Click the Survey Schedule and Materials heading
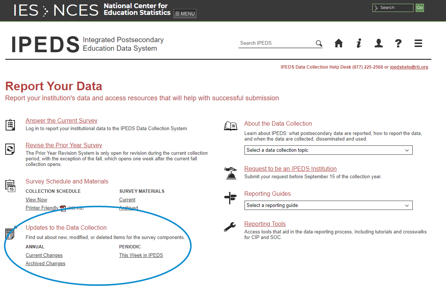 coord(67,182)
